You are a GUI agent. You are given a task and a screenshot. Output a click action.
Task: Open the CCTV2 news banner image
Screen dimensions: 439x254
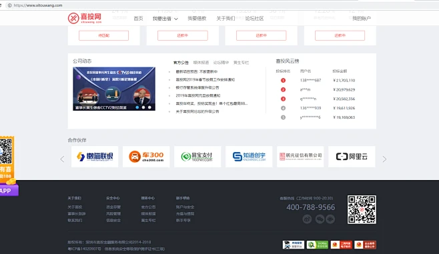(114, 89)
